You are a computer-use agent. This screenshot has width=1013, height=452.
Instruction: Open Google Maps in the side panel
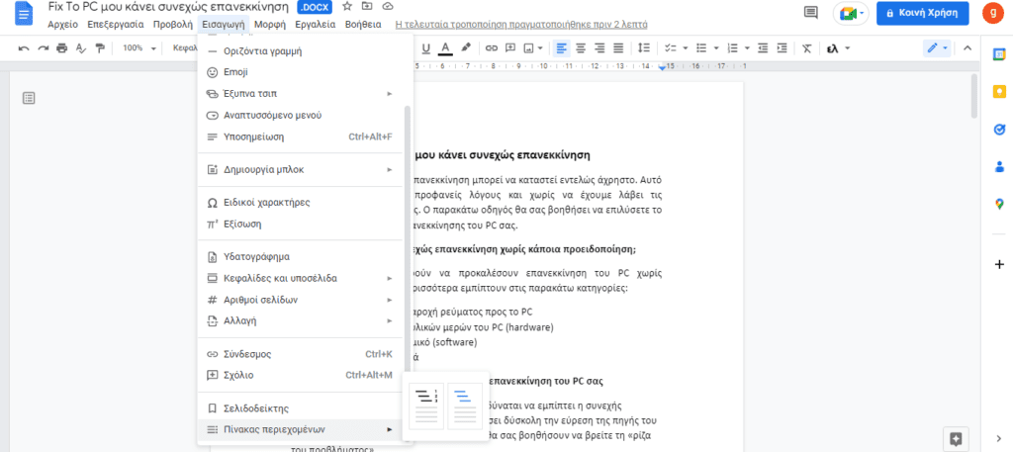(998, 204)
